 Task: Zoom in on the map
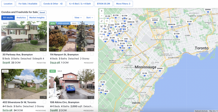pyautogui.click(x=102, y=11)
